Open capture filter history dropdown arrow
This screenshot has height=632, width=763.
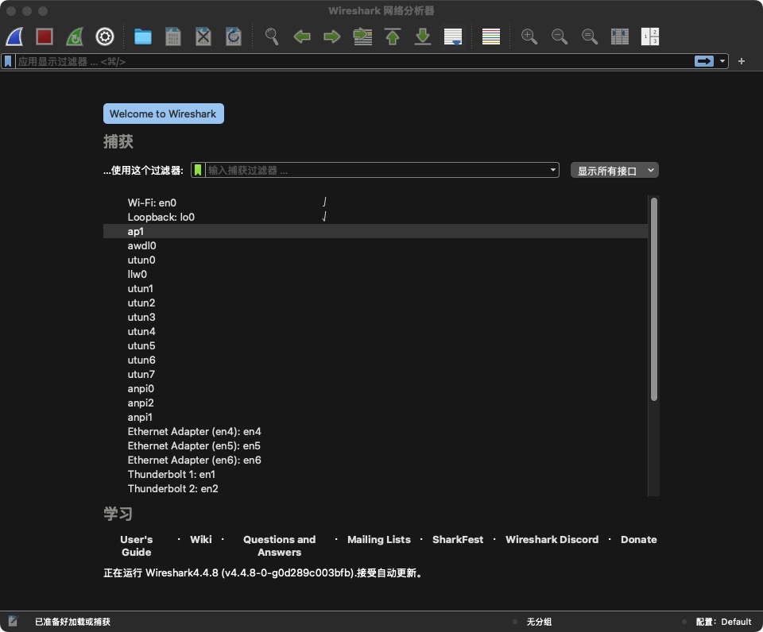(553, 170)
